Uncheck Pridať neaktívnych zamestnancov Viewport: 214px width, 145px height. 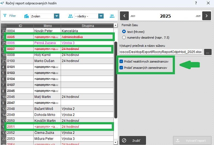121,61
